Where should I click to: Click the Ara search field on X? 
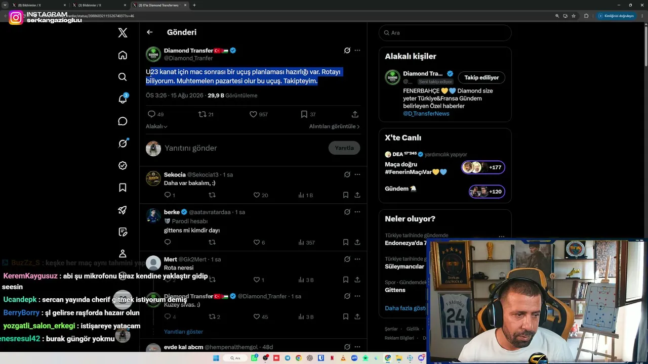coord(445,33)
